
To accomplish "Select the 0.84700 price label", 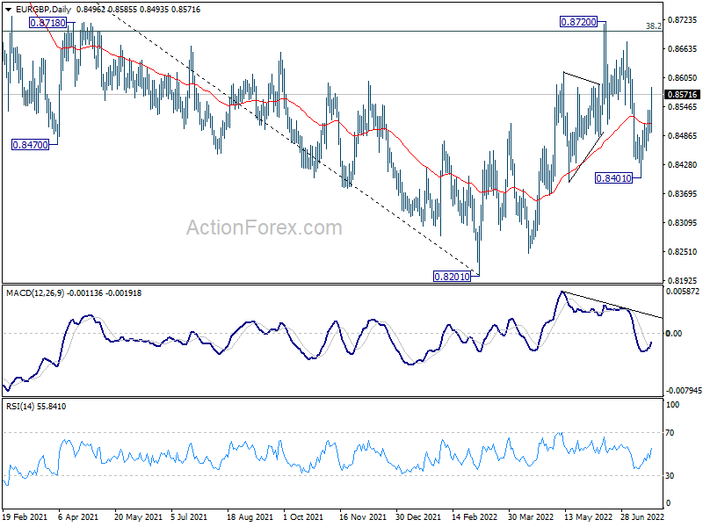I will coord(30,145).
